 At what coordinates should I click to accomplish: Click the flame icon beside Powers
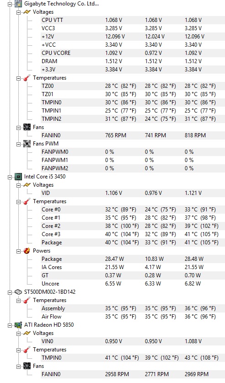(27, 251)
